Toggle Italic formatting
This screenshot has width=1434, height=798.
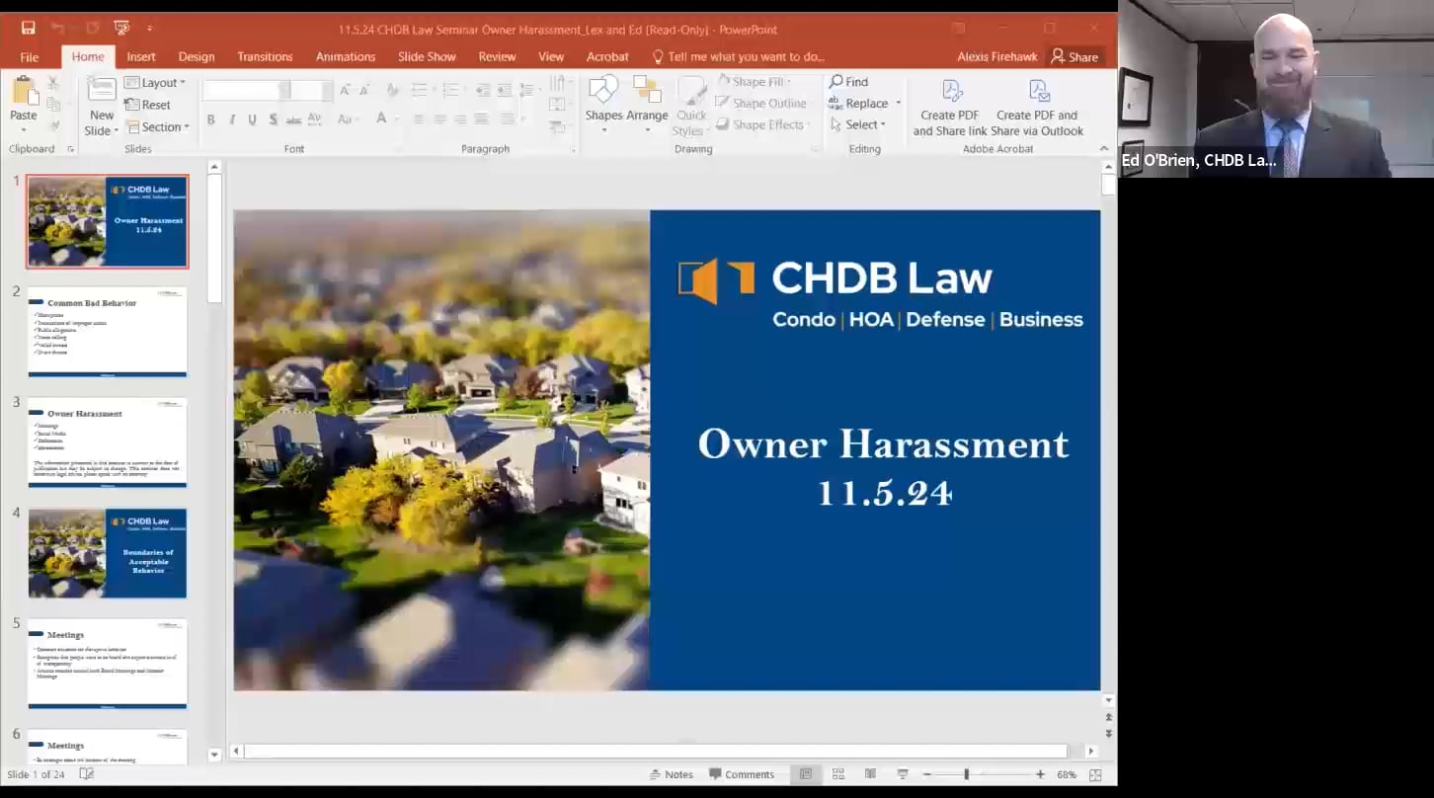[232, 120]
